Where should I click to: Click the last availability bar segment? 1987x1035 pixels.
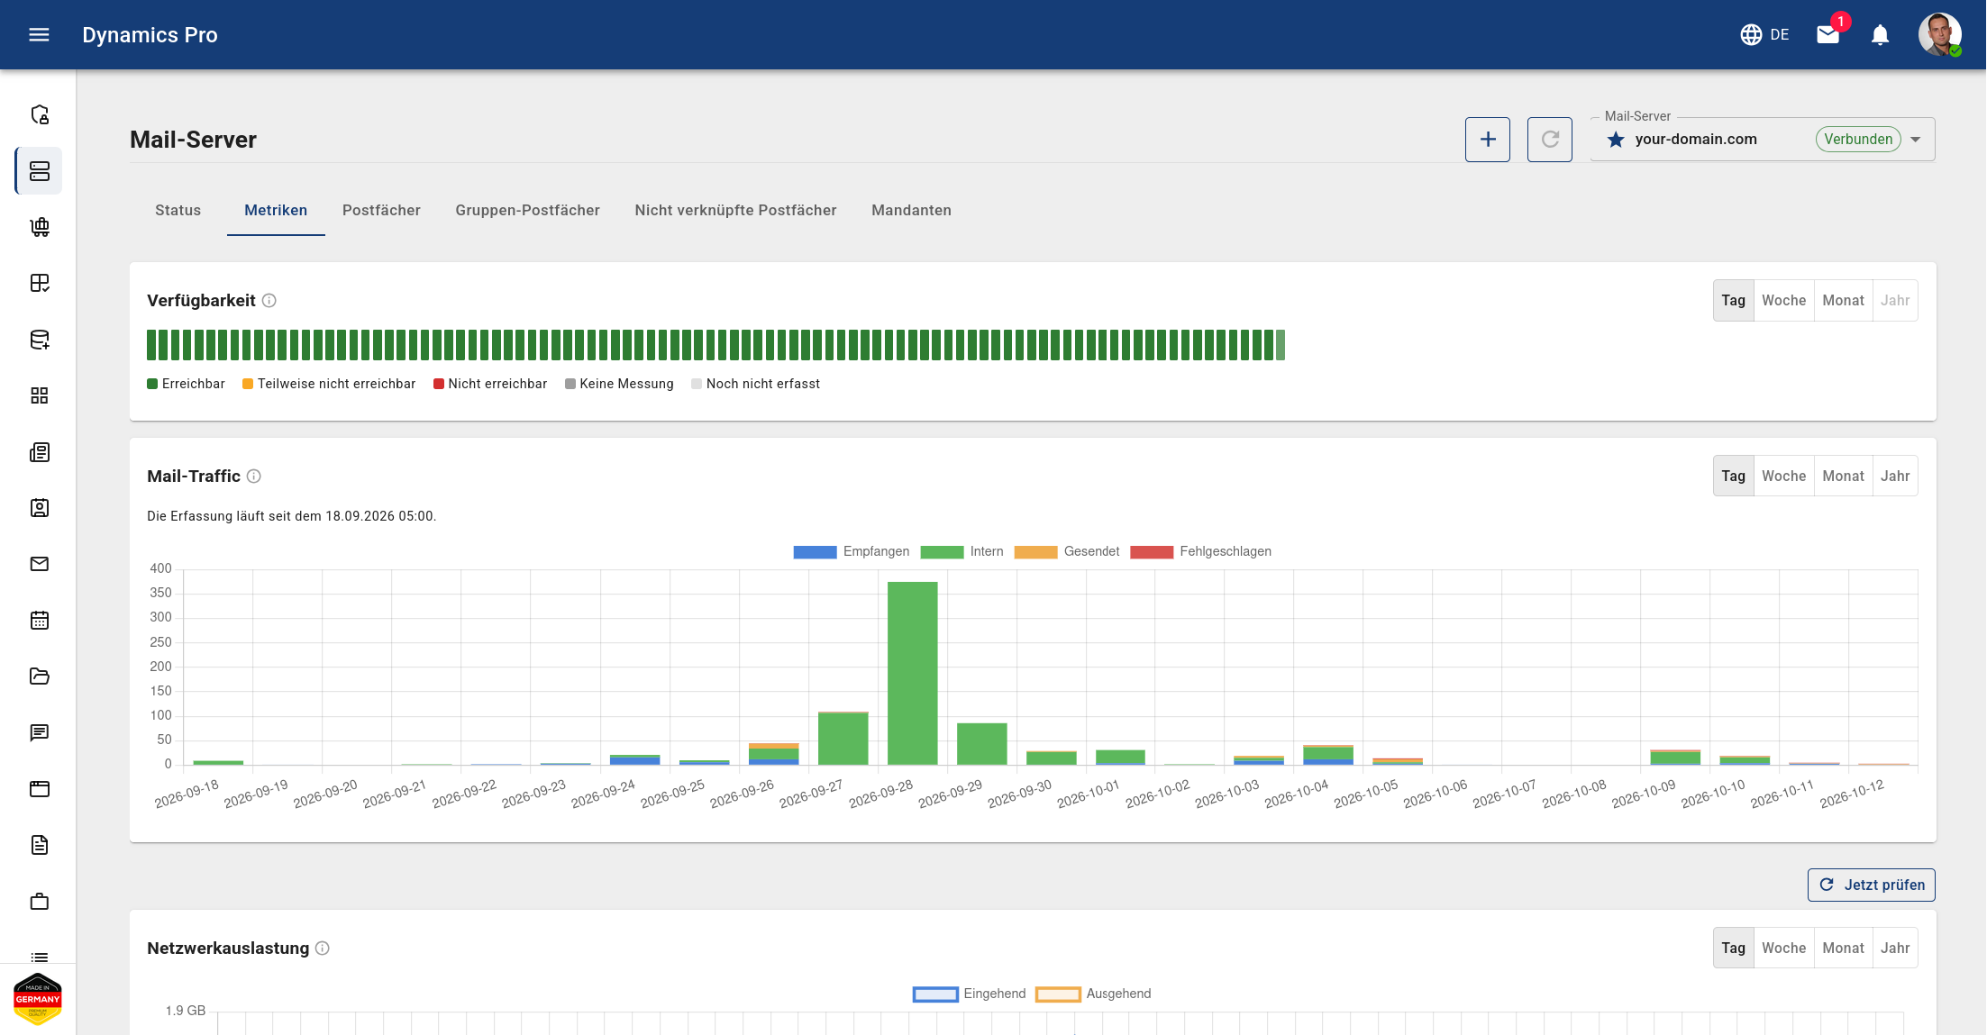[1281, 345]
